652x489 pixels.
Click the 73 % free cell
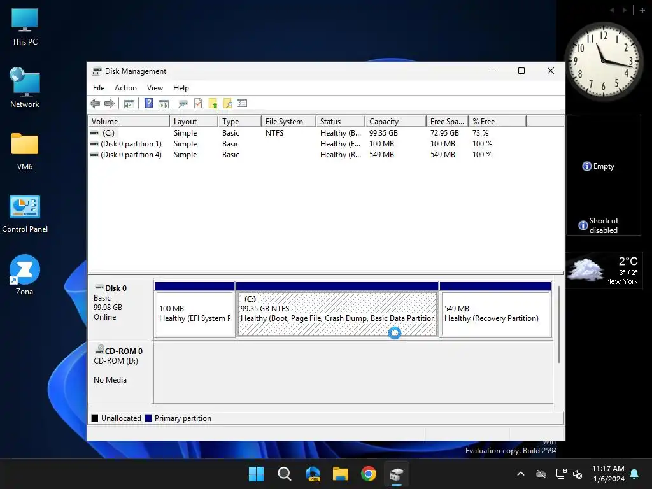481,133
